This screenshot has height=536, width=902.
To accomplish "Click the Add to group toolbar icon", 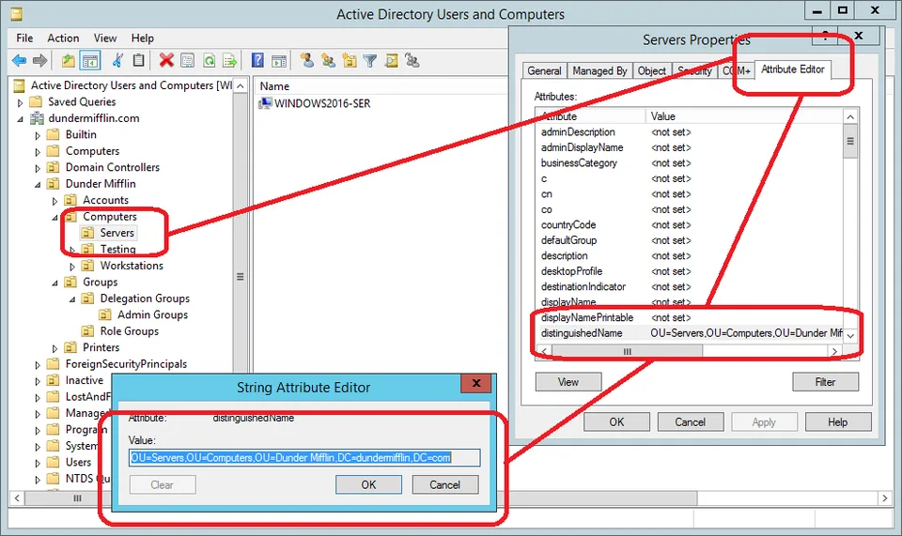I will (x=412, y=60).
